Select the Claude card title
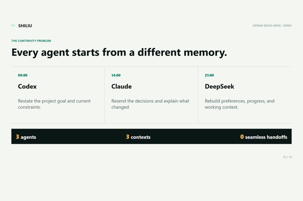The height and width of the screenshot is (201, 303). click(x=121, y=86)
